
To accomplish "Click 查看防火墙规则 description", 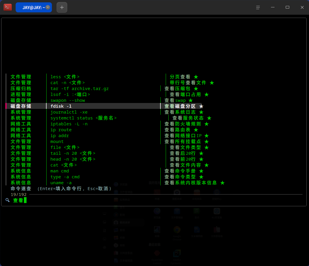I will click(x=183, y=124).
